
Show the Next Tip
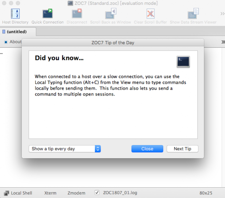click(x=182, y=149)
